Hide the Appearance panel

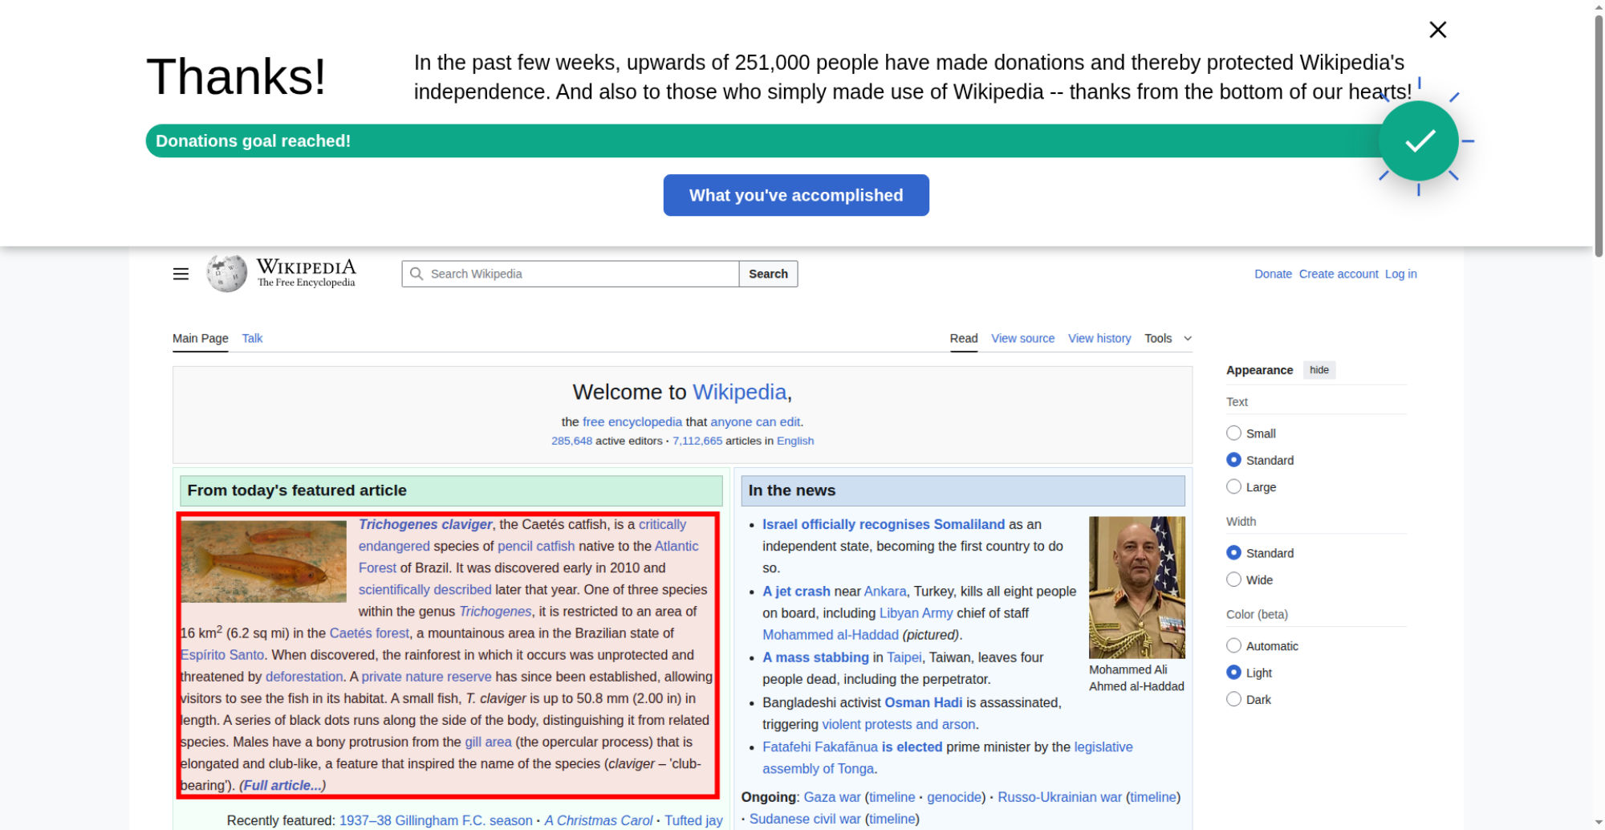click(x=1319, y=370)
